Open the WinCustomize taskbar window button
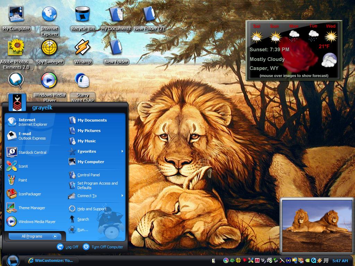Viewport: 355px width, 266px height. tap(51, 260)
